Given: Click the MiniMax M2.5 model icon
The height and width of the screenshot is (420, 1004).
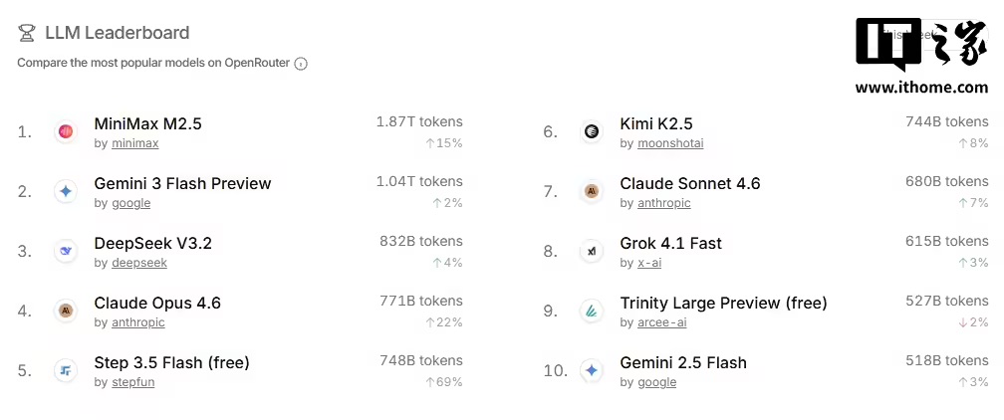Looking at the screenshot, I should pyautogui.click(x=66, y=131).
